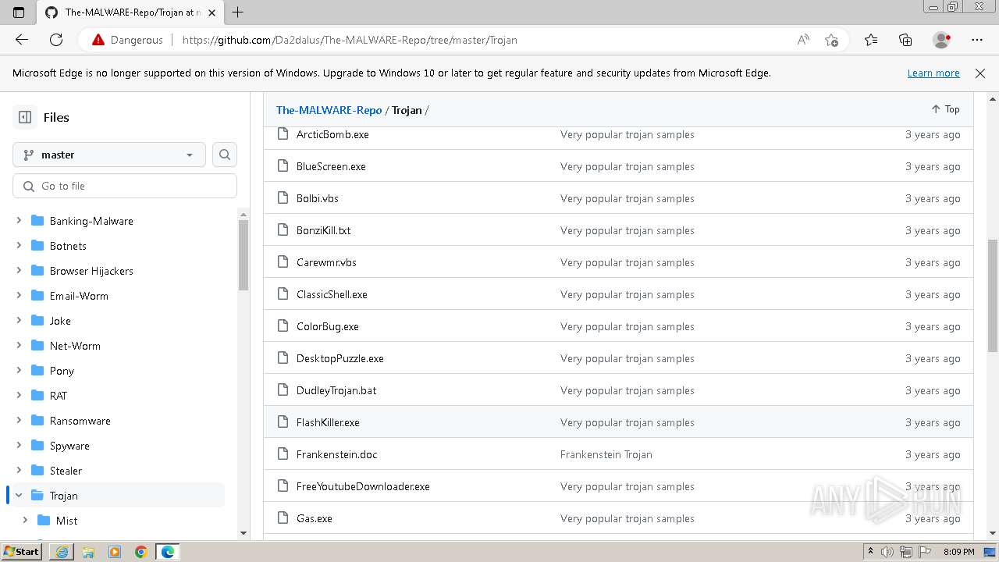Launch Internet Explorer from taskbar
This screenshot has height=562, width=999.
62,552
